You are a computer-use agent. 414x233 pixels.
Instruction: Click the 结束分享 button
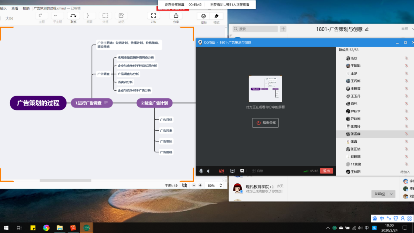[266, 122]
